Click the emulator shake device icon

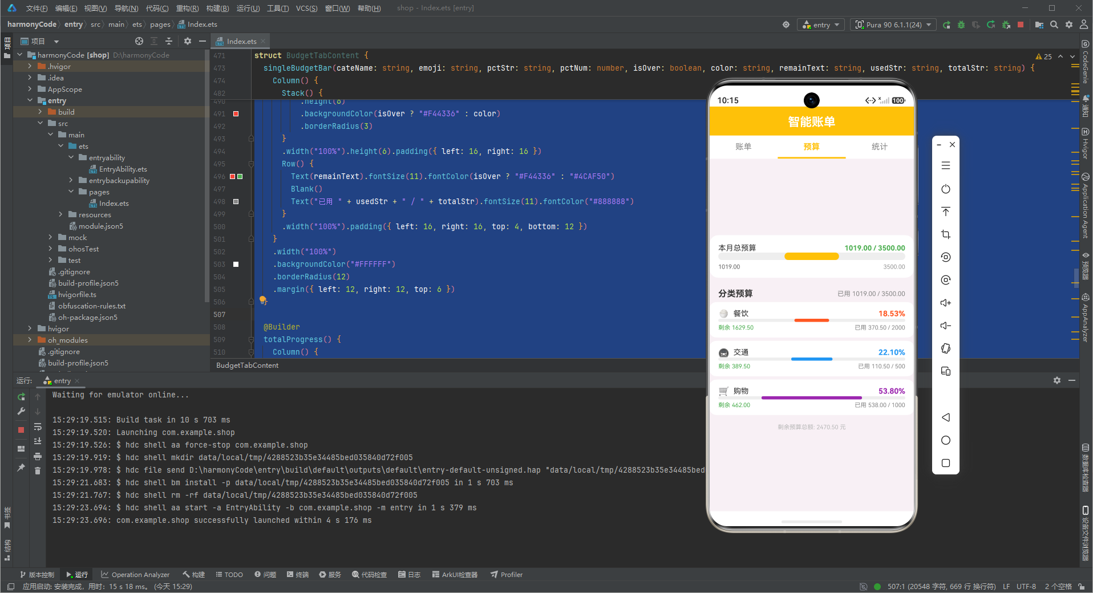pos(946,348)
